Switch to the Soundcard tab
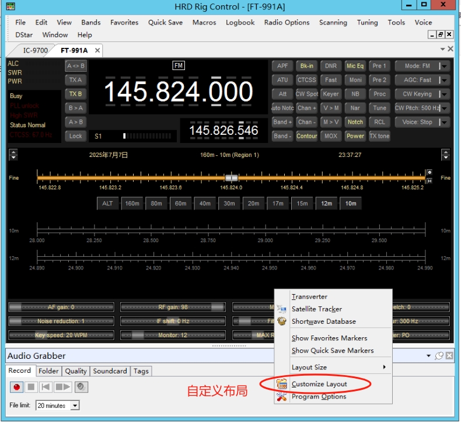This screenshot has width=461, height=423. click(110, 371)
